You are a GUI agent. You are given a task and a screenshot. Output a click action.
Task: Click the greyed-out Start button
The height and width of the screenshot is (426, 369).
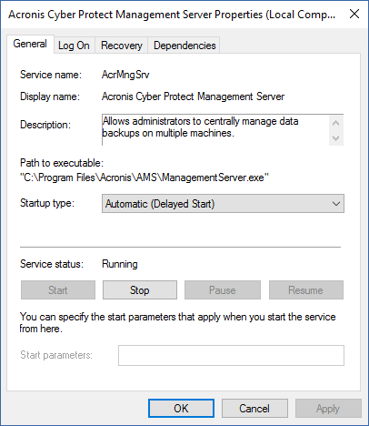click(58, 290)
